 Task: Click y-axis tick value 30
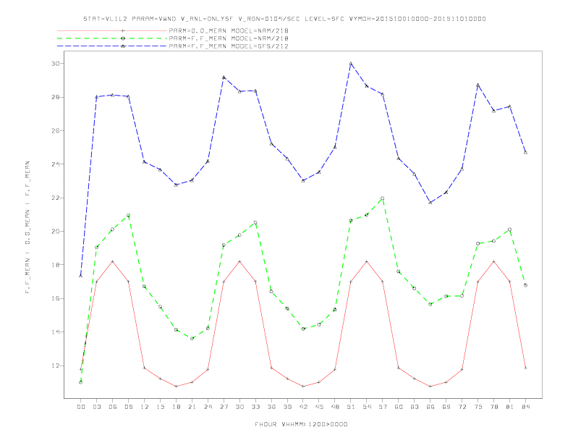(55, 64)
